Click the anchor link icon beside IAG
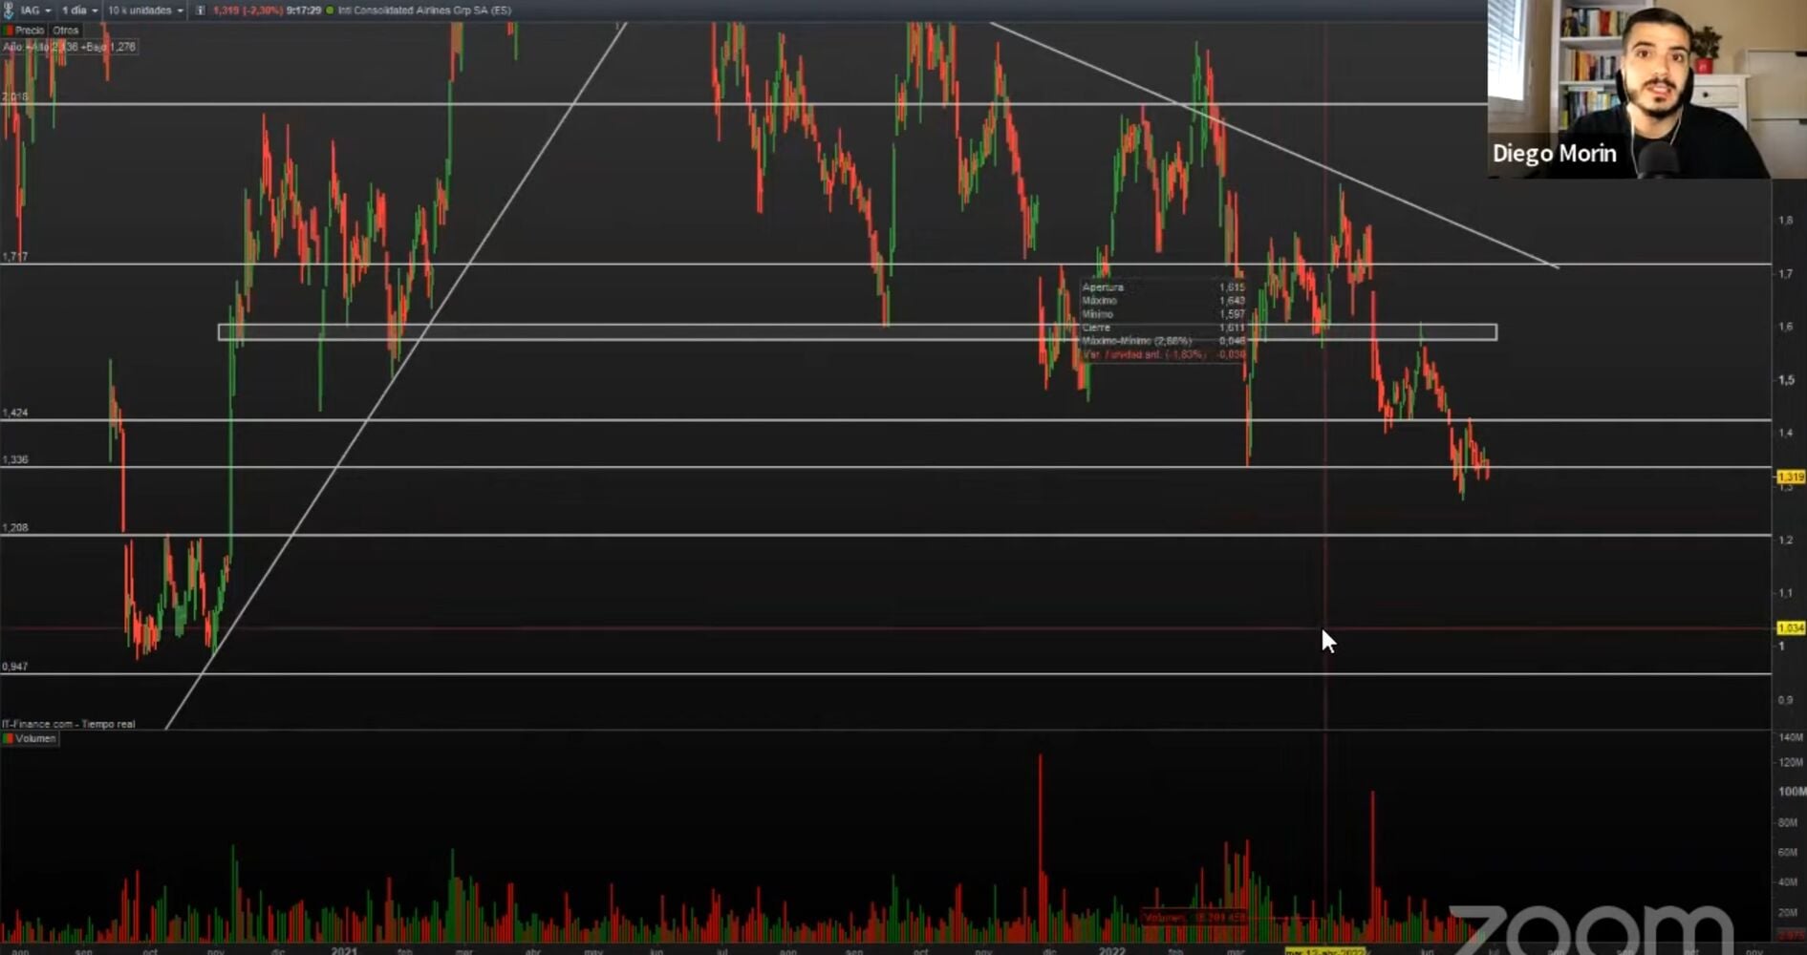This screenshot has width=1807, height=955. pyautogui.click(x=9, y=11)
